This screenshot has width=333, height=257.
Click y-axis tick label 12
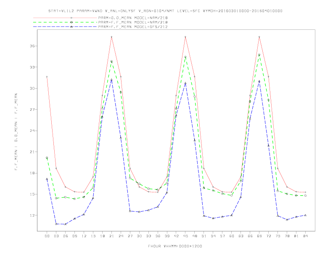32,215
